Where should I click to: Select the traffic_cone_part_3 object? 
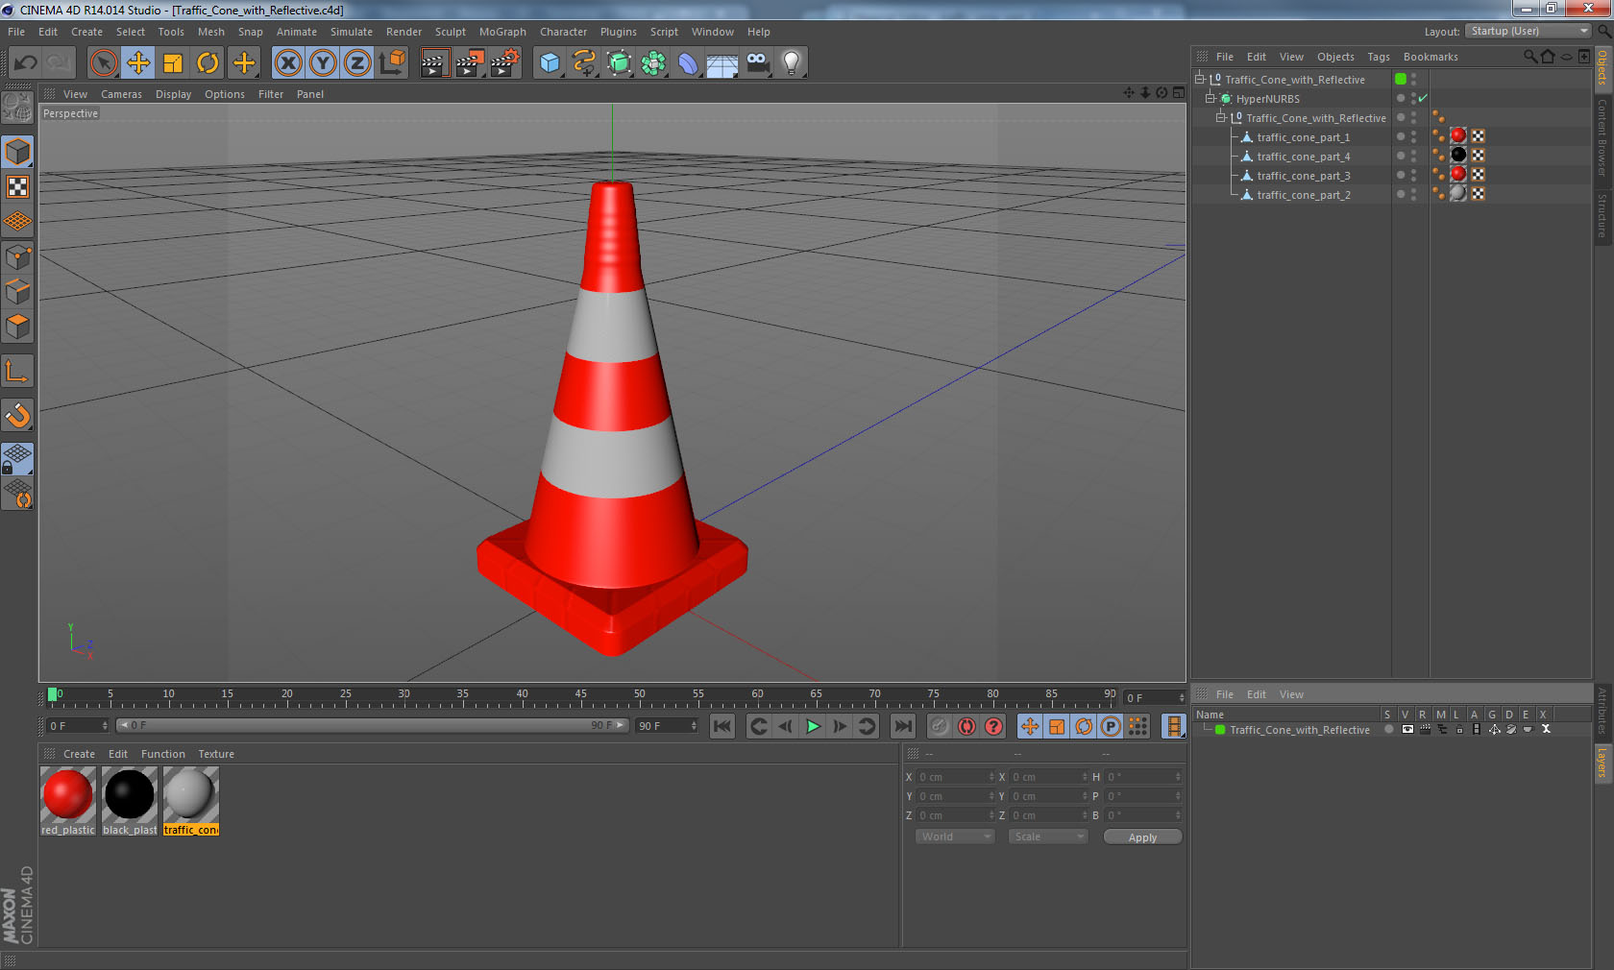pos(1303,176)
